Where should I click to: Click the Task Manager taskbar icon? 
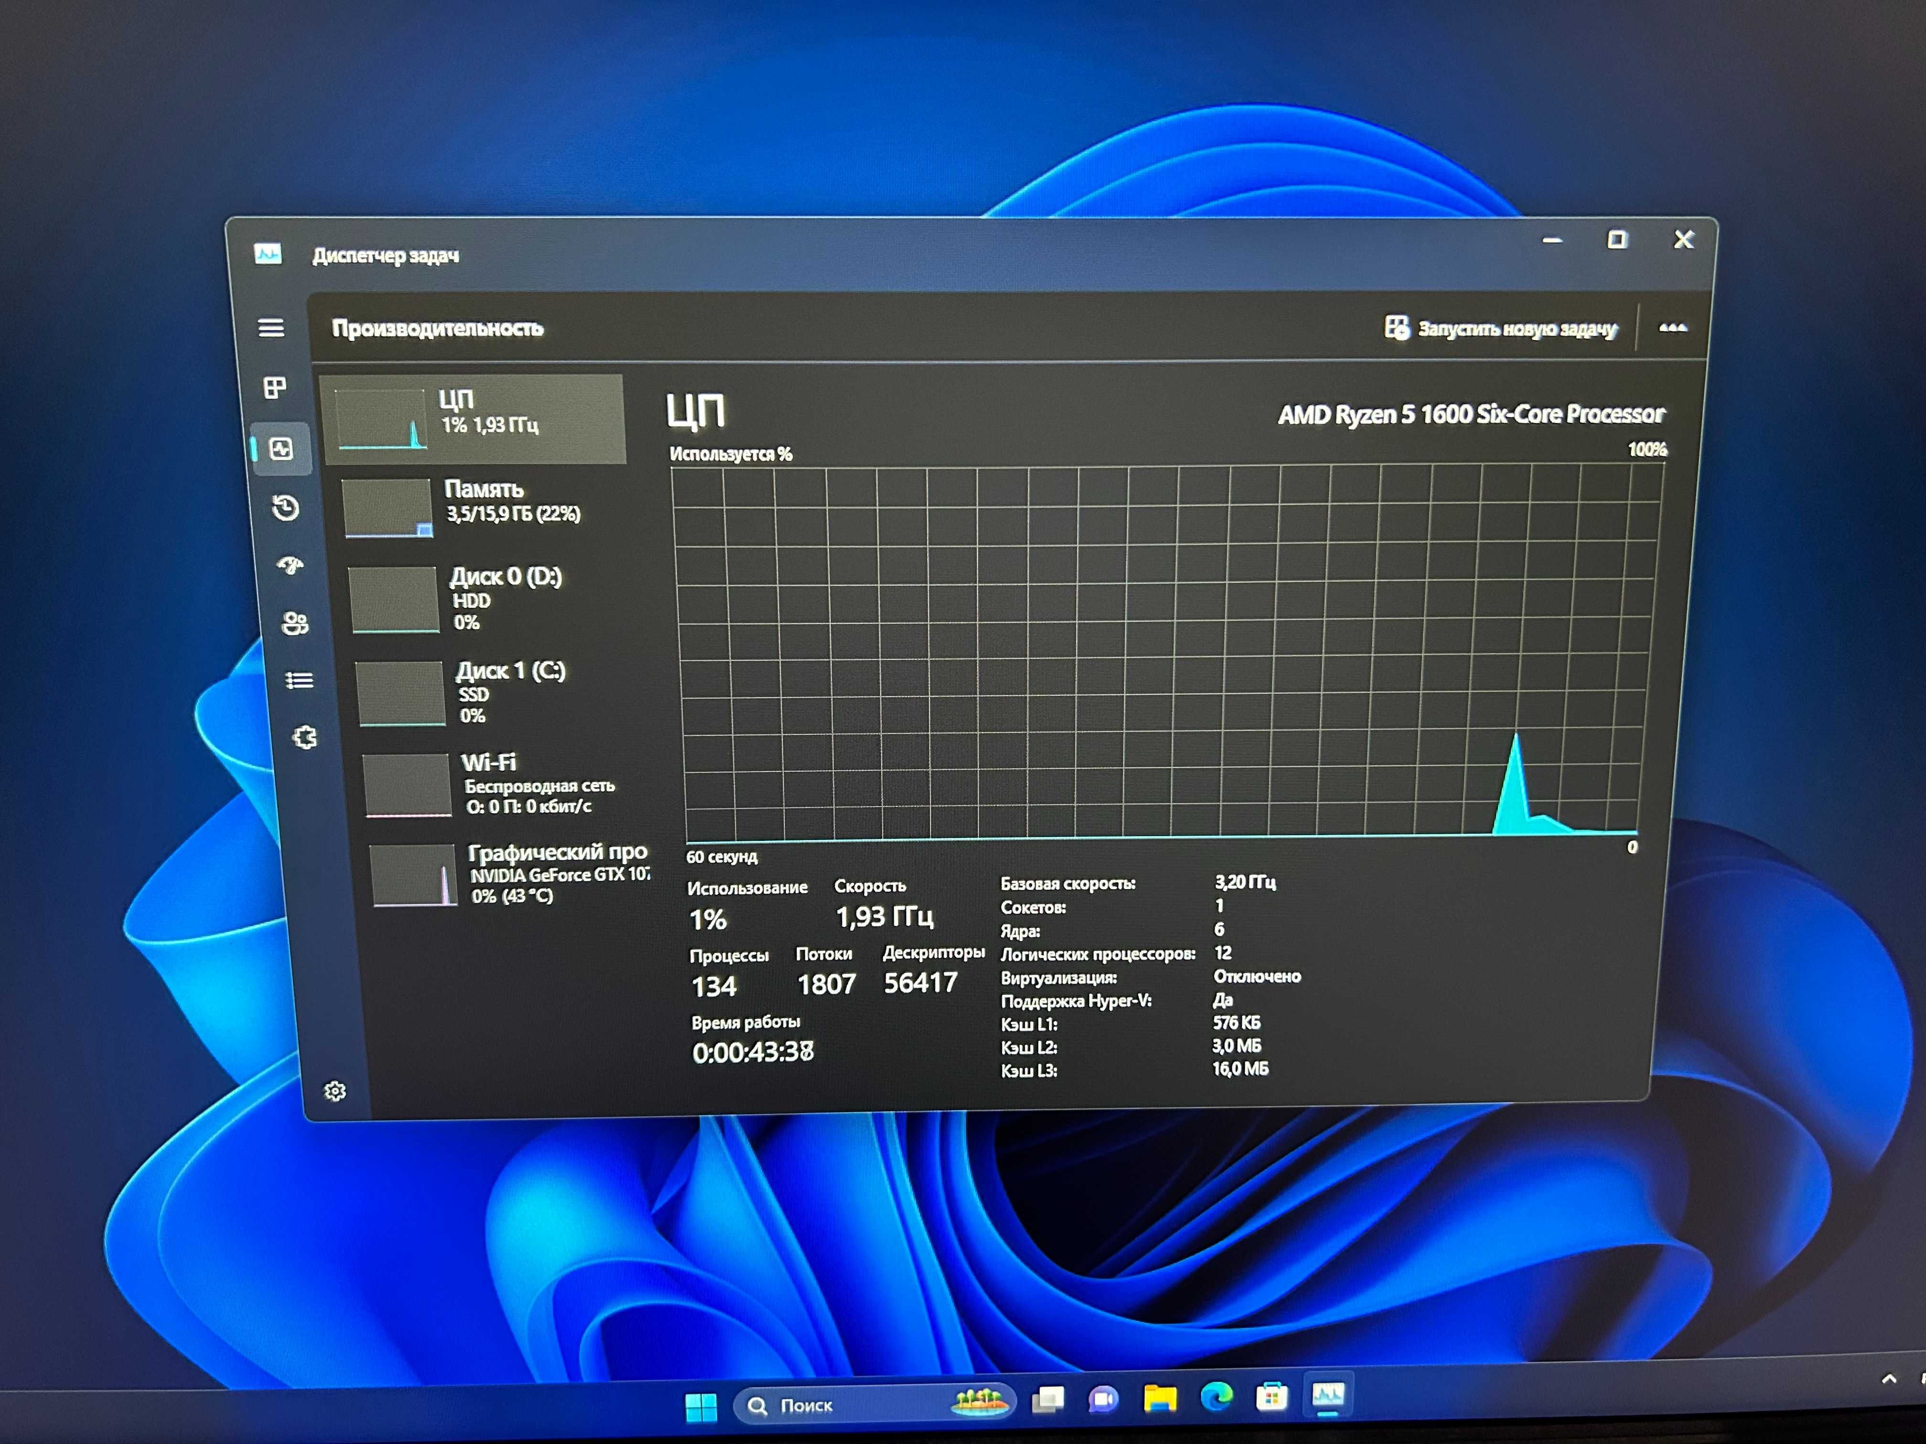tap(1328, 1395)
